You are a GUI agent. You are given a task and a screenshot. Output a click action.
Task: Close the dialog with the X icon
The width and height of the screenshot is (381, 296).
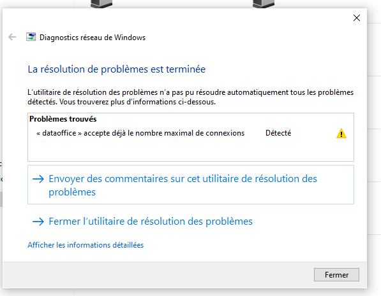pyautogui.click(x=357, y=18)
